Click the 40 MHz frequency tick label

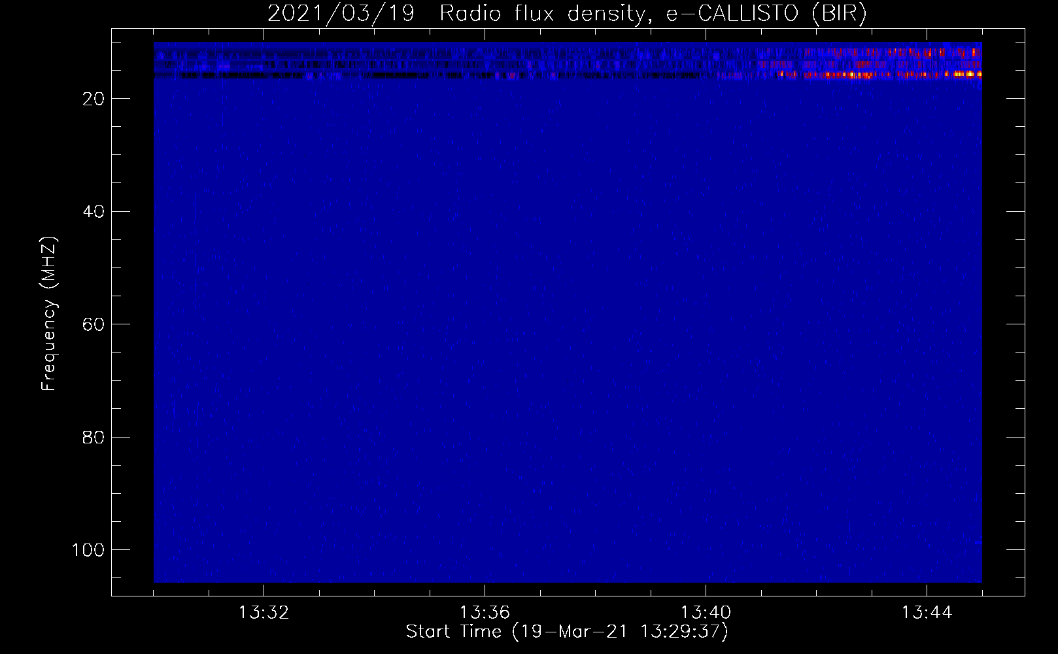click(94, 211)
